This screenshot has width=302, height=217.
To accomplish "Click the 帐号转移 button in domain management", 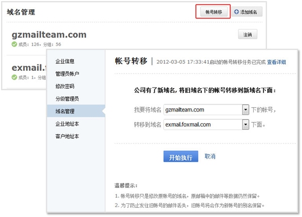I will click(x=214, y=12).
